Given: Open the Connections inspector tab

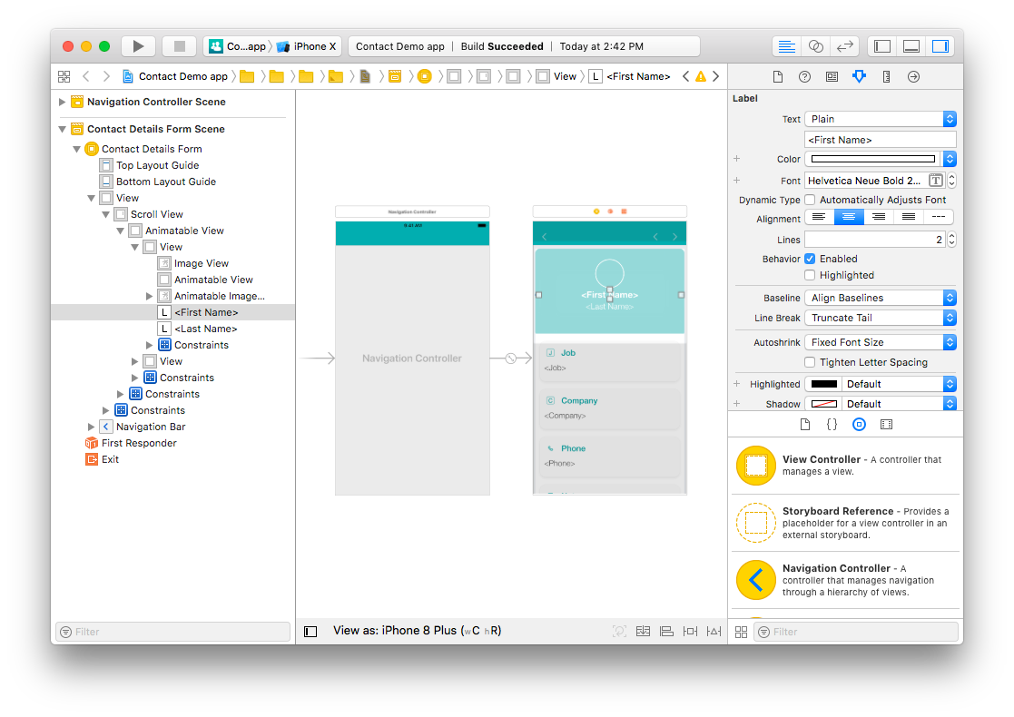Looking at the screenshot, I should (913, 77).
